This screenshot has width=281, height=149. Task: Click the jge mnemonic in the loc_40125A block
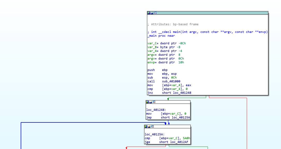coord(147,142)
